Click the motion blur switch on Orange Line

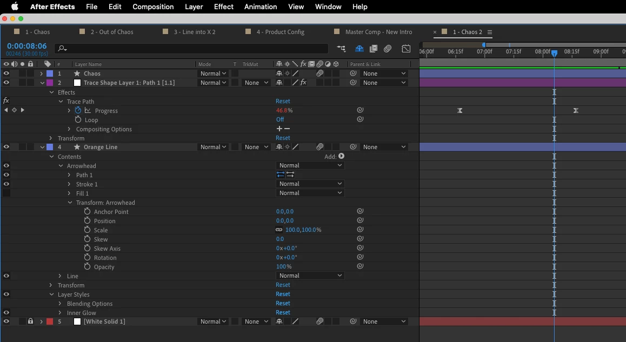(x=319, y=147)
